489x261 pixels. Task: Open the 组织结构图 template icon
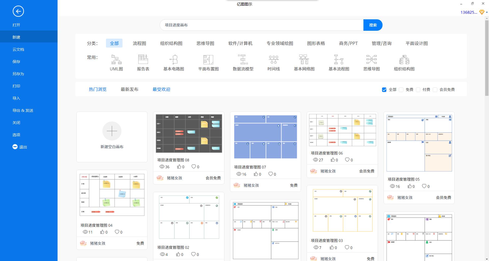(404, 61)
